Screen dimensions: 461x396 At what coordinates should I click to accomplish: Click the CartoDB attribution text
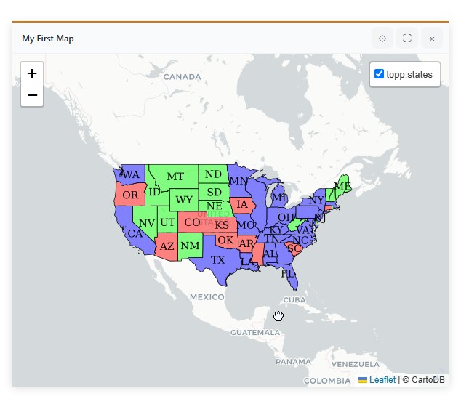(x=425, y=380)
